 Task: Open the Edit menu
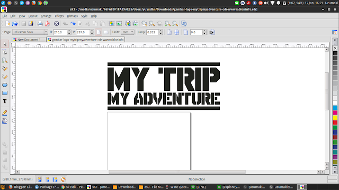13,16
